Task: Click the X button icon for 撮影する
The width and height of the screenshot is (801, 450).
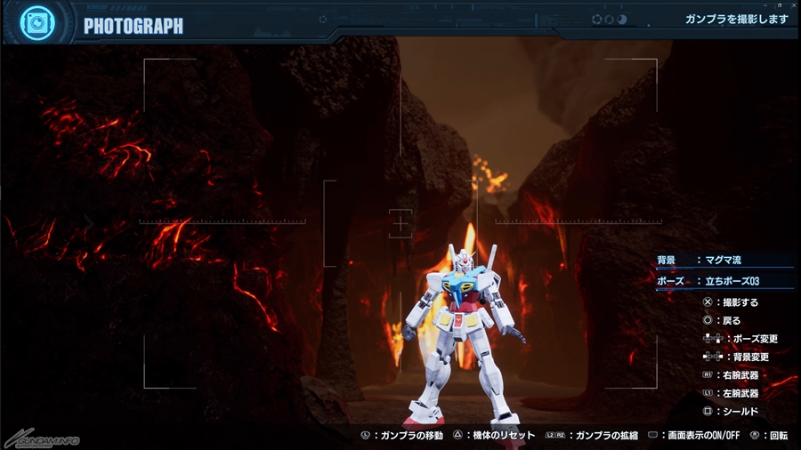Action: click(708, 302)
